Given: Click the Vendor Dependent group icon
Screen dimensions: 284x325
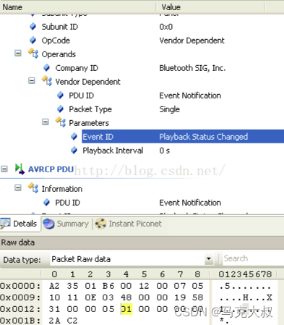Looking at the screenshot, I should click(x=47, y=81).
